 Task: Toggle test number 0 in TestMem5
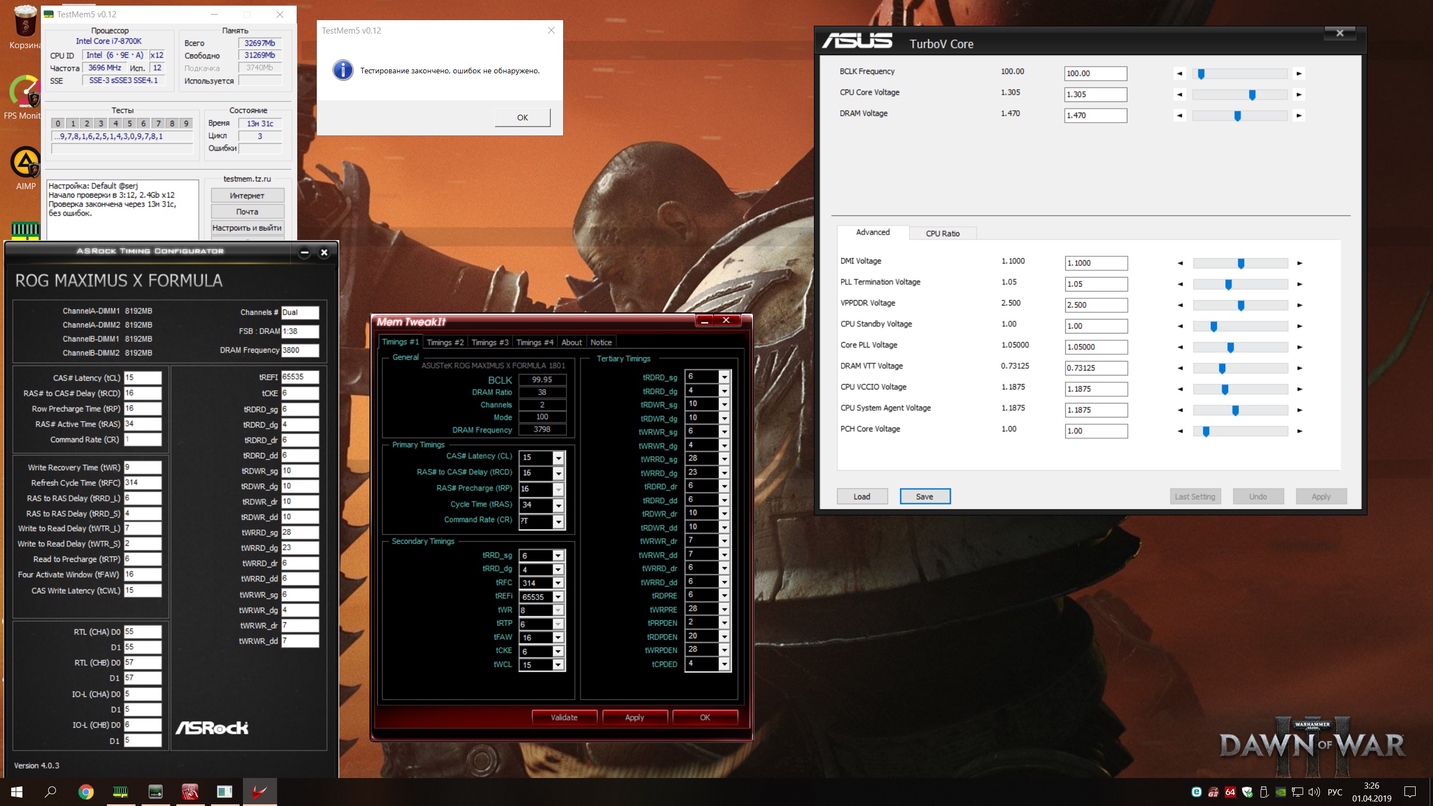tap(58, 124)
